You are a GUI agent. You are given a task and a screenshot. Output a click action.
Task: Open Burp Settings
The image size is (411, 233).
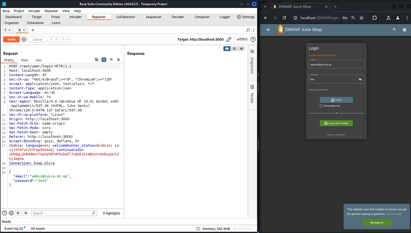pos(246,17)
